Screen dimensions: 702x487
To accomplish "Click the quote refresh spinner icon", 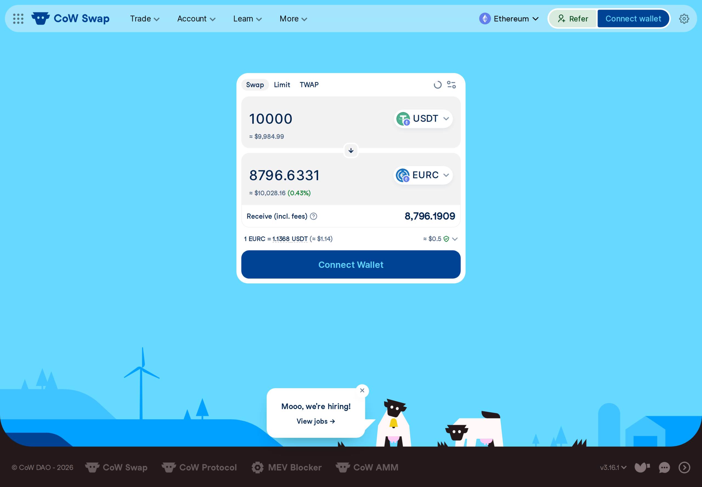I will [x=437, y=85].
